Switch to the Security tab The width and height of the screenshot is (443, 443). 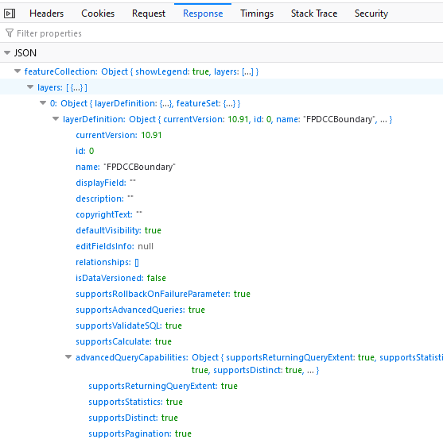371,13
